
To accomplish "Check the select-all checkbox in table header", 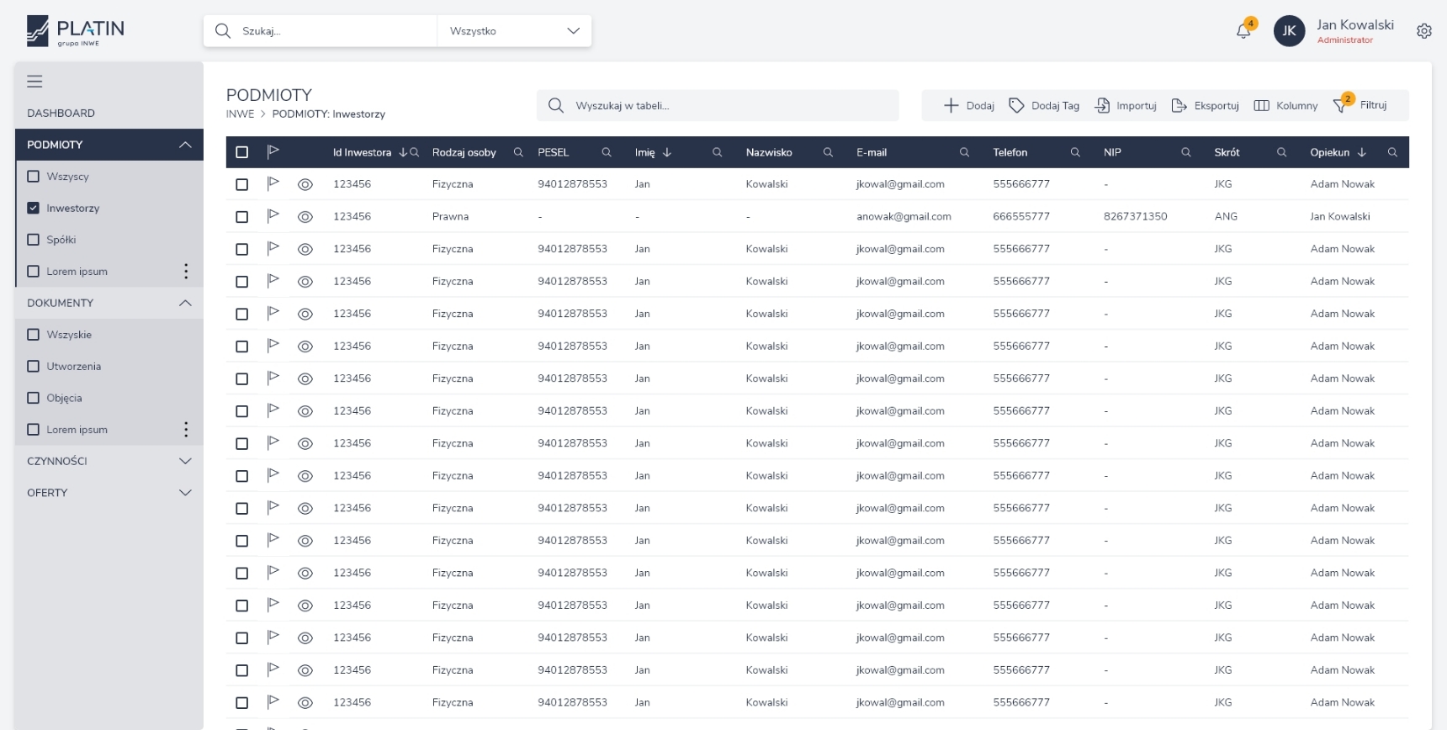I will (242, 152).
